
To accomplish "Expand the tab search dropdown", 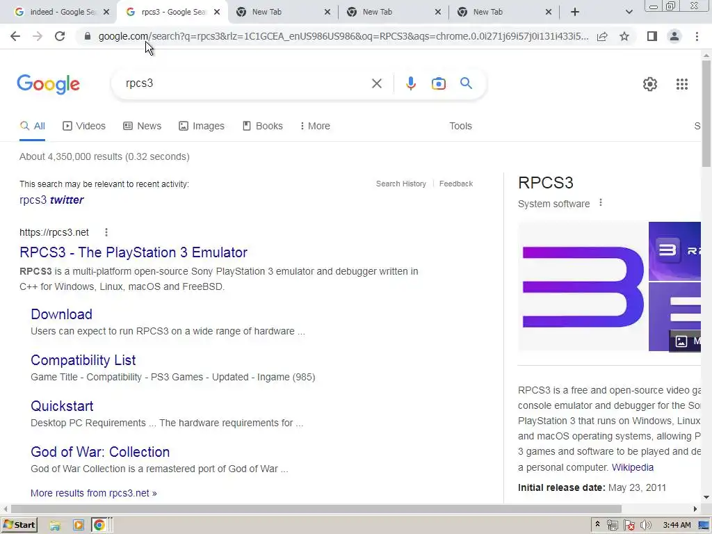I will (x=629, y=13).
